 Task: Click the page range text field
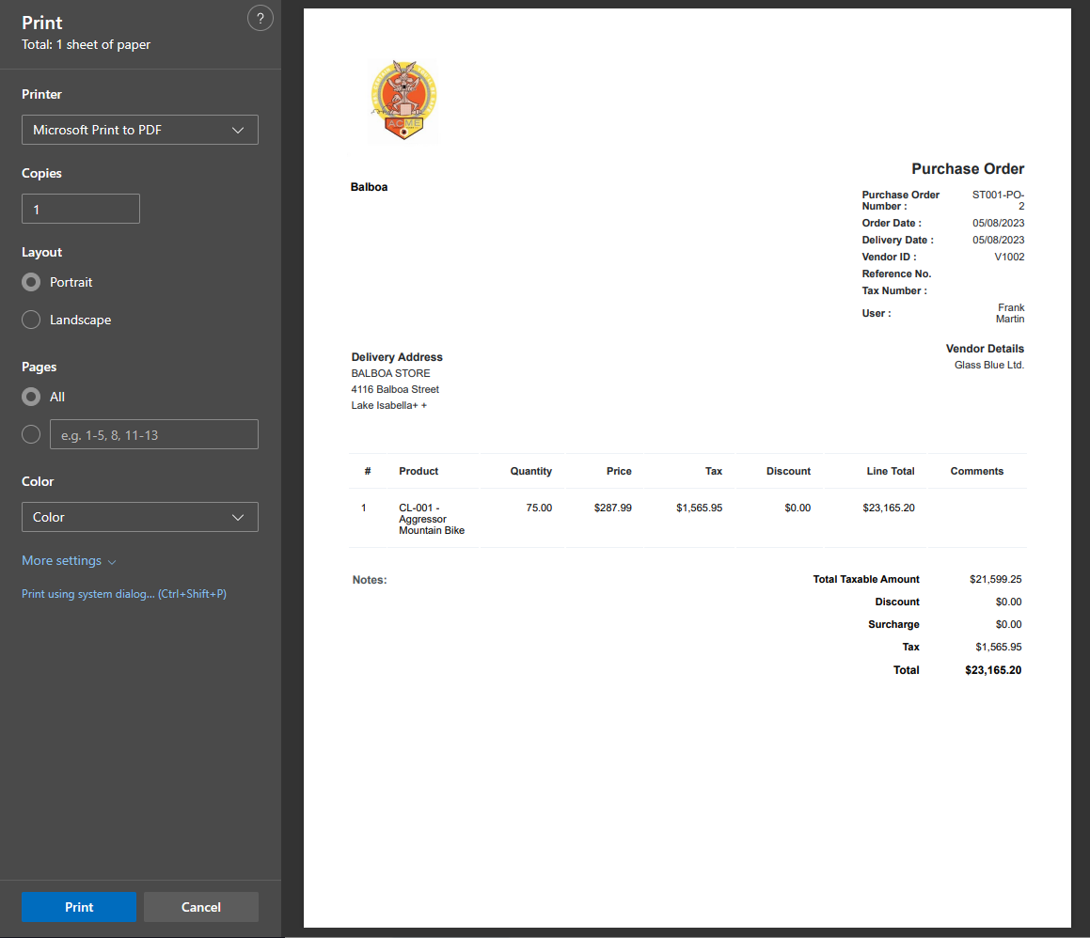(x=153, y=434)
